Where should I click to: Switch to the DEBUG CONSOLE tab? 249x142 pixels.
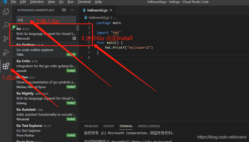tap(149, 126)
